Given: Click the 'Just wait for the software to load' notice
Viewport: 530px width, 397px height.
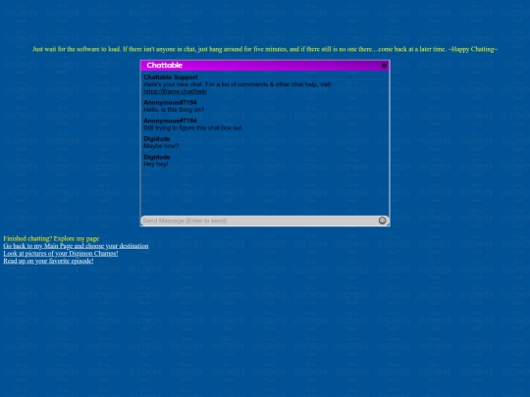Looking at the screenshot, I should pyautogui.click(x=265, y=49).
